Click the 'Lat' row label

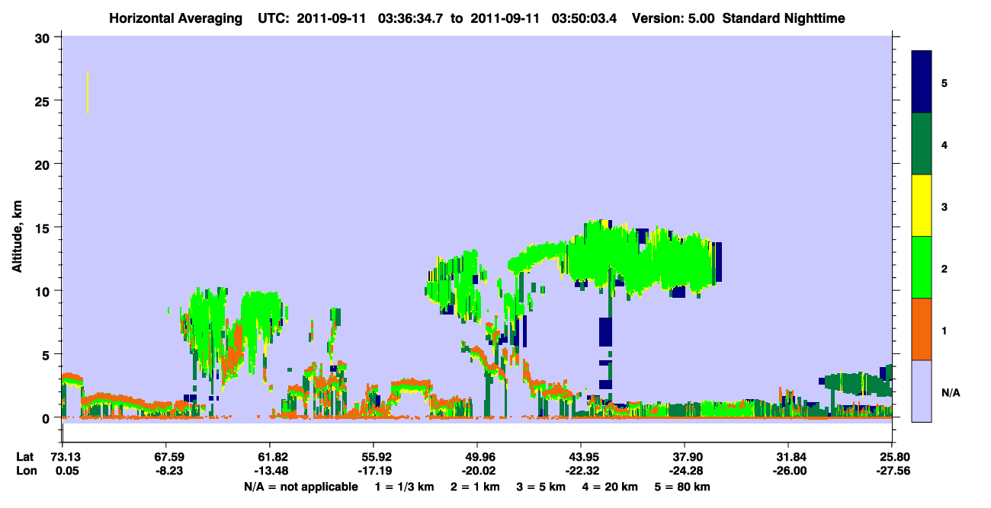click(x=24, y=457)
